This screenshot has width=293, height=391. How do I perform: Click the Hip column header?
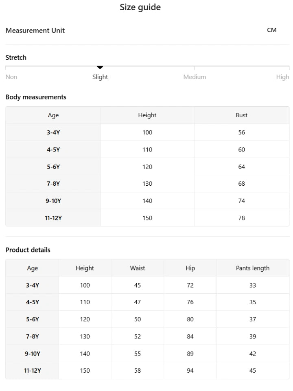pos(190,268)
